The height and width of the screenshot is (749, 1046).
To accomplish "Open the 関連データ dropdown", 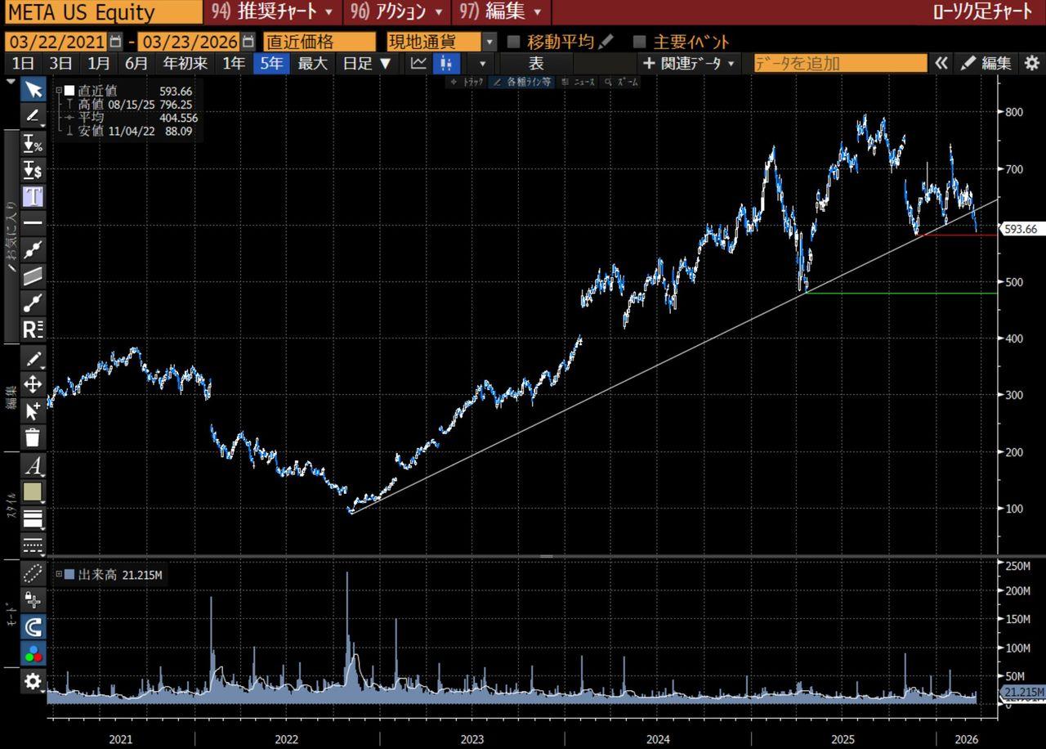I will tap(688, 63).
